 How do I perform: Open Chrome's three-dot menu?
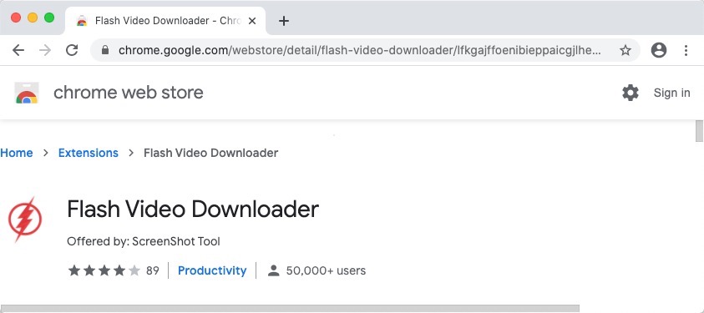tap(686, 50)
